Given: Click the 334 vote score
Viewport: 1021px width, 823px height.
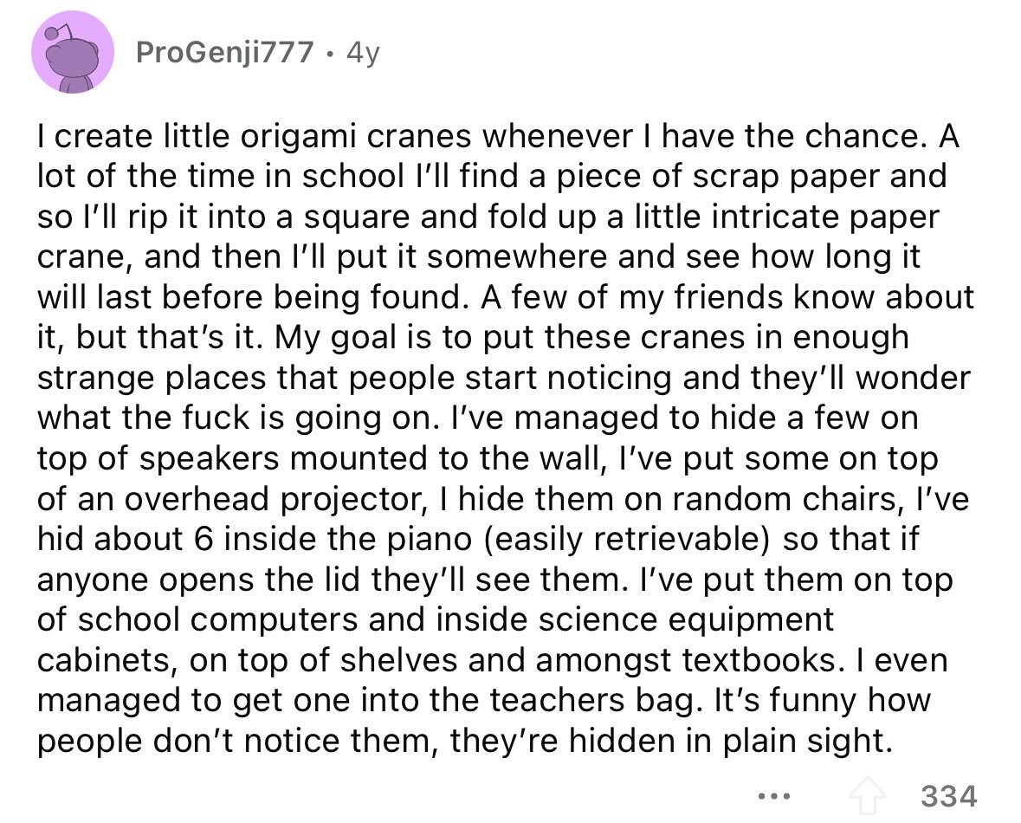Looking at the screenshot, I should click(949, 796).
